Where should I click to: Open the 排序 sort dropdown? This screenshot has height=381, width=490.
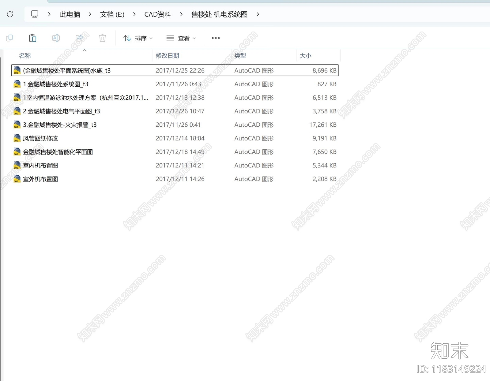pos(138,38)
